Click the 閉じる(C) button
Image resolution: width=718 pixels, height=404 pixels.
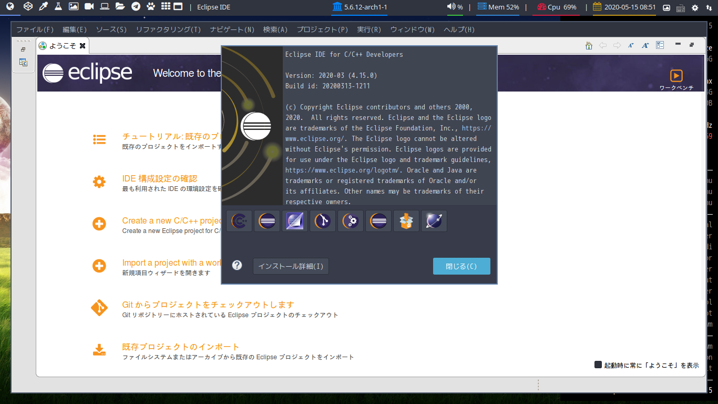pyautogui.click(x=461, y=266)
